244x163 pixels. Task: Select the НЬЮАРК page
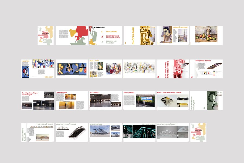coord(38,69)
